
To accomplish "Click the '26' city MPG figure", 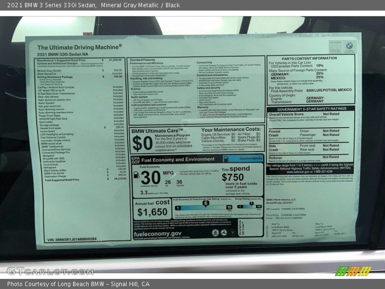I will pos(168,182).
